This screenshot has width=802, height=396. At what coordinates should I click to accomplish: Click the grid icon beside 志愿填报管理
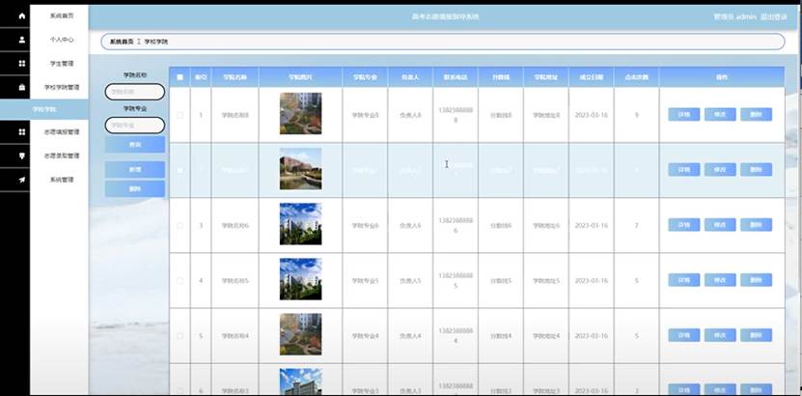coord(21,132)
